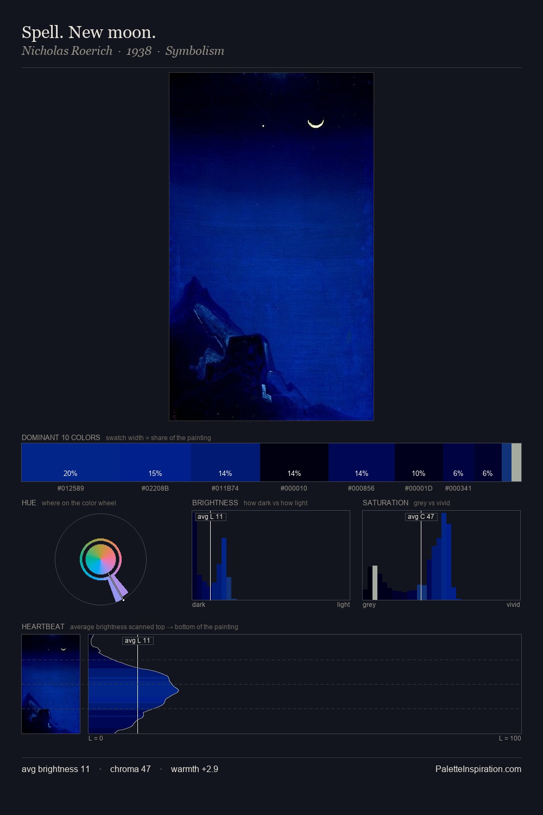Click the heartbeat painting thumbnail

[50, 684]
